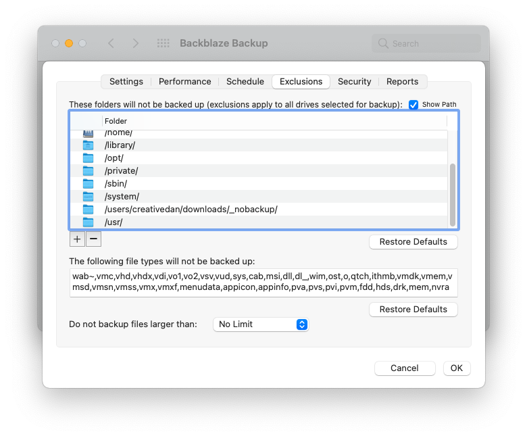
Task: Select the /system/ folder row
Action: point(259,196)
